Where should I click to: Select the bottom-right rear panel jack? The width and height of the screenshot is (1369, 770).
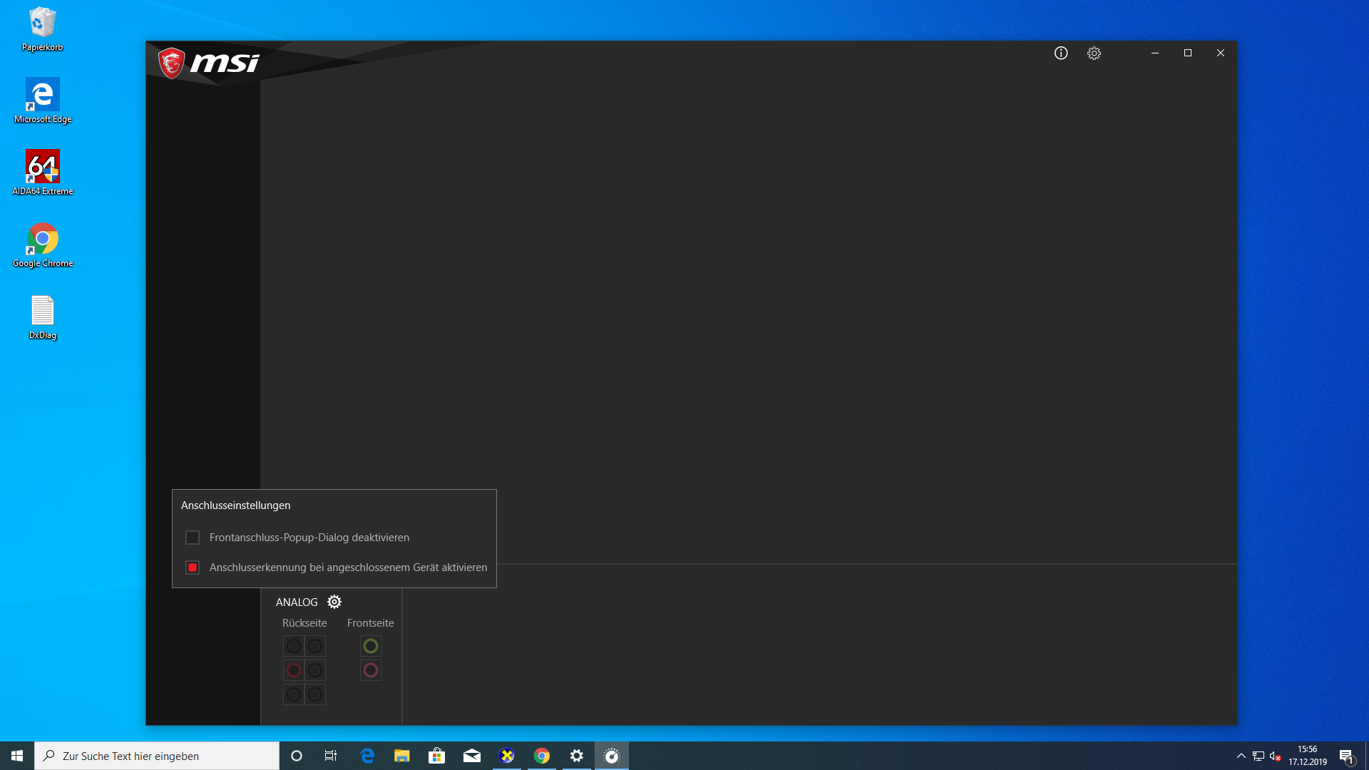[315, 694]
